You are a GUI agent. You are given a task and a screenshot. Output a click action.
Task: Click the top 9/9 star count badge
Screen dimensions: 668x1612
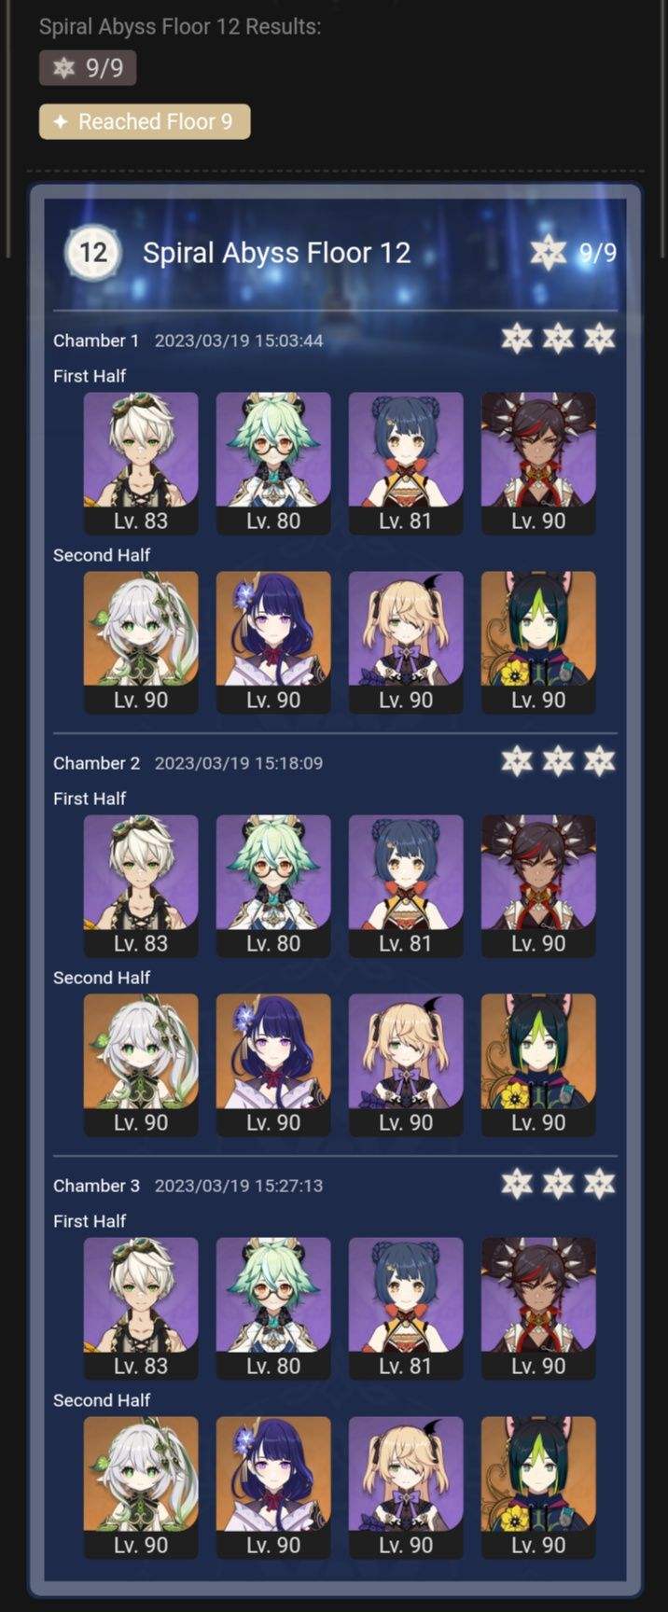(88, 68)
